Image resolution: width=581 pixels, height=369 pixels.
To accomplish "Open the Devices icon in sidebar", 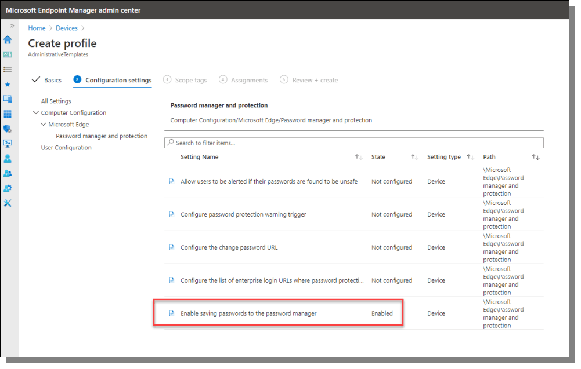I will tap(8, 99).
